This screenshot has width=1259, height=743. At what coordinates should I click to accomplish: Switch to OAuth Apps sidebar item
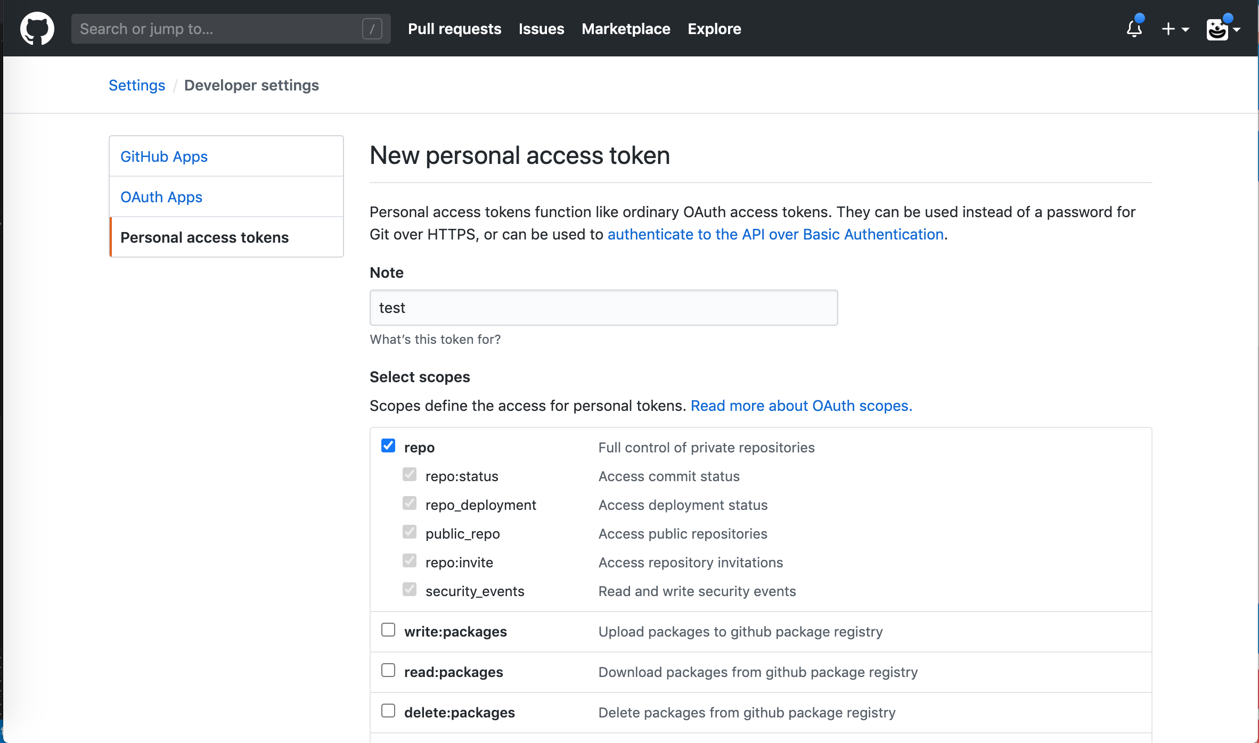(161, 197)
